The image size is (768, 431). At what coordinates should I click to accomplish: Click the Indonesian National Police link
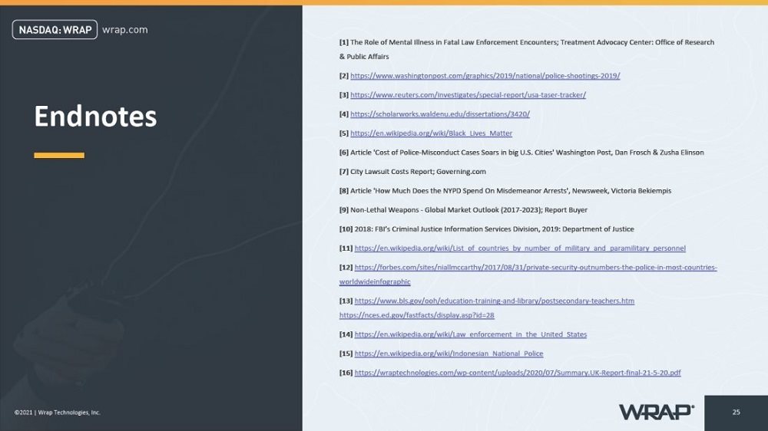(449, 354)
